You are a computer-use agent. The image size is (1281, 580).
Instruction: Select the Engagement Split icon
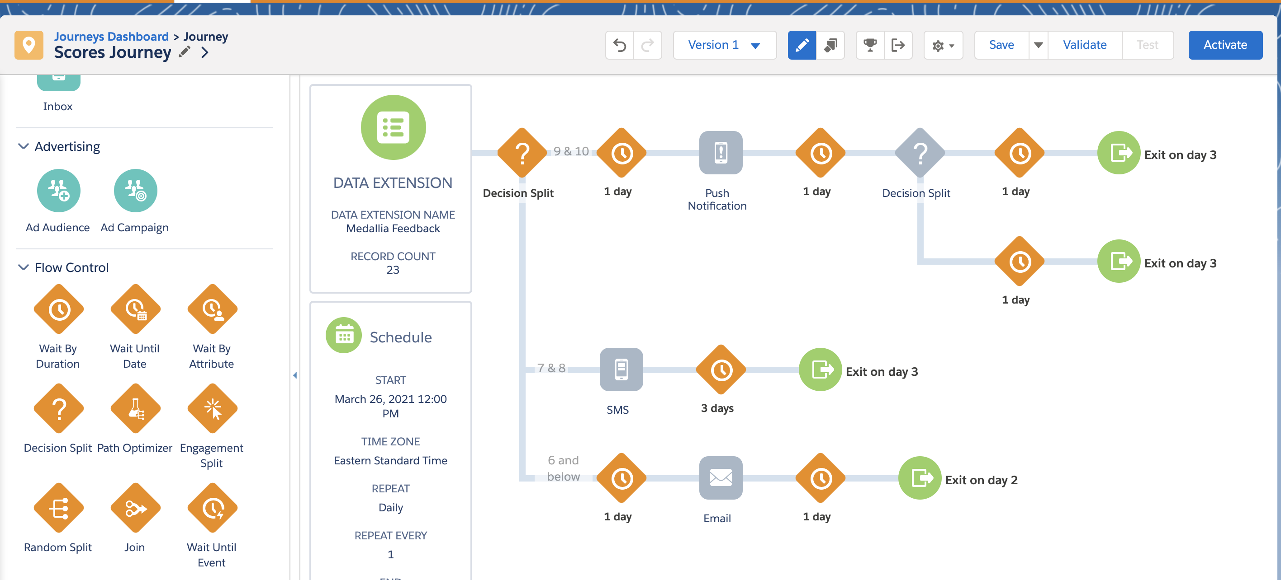coord(212,408)
